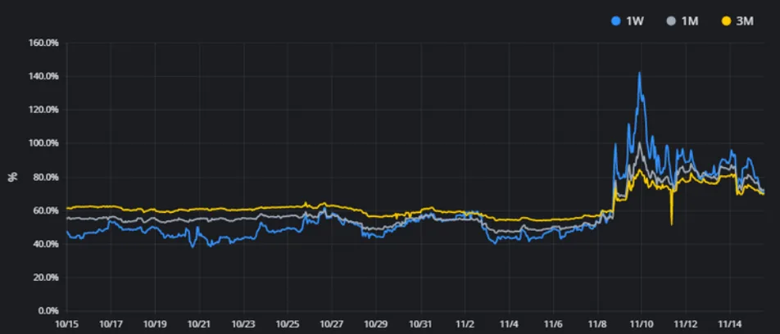This screenshot has width=780, height=334.
Task: Click the 140.0% y-axis label
Action: tap(45, 76)
